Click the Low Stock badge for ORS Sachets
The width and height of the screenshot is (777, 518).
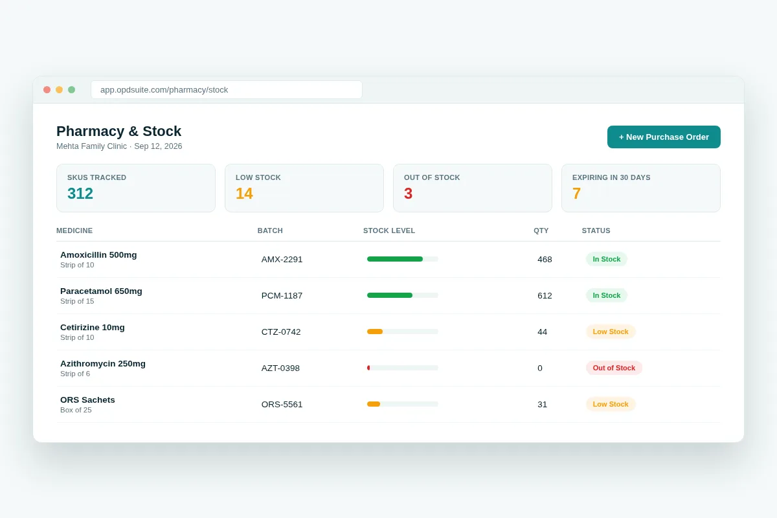point(611,404)
